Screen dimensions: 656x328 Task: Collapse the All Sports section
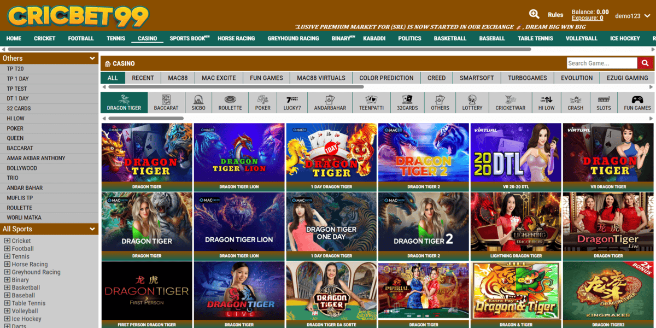click(92, 230)
